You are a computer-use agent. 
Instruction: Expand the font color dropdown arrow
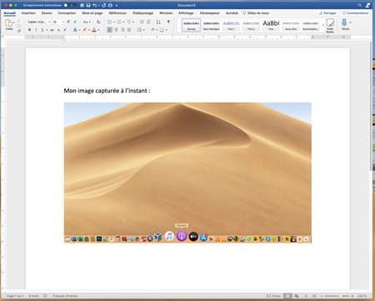pyautogui.click(x=98, y=30)
